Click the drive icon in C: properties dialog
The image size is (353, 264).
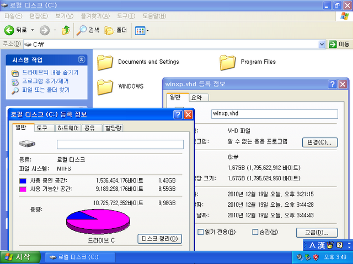click(27, 144)
